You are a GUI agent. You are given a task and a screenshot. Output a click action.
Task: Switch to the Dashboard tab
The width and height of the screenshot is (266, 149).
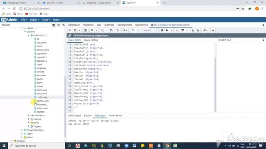pyautogui.click(x=74, y=25)
